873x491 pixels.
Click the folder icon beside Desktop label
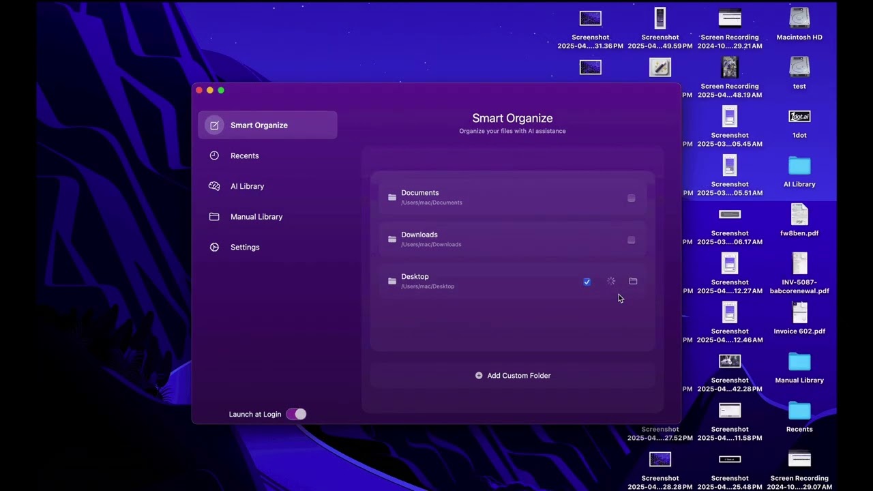tap(392, 281)
